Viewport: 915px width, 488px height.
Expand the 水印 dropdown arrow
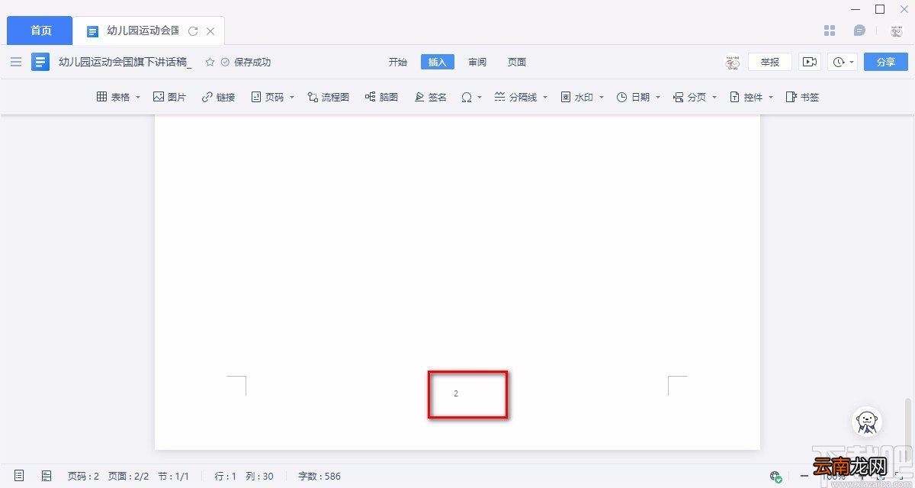point(602,98)
